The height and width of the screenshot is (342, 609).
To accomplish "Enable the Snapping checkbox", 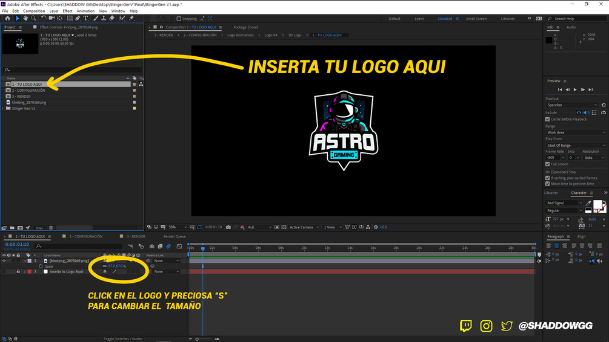I will [x=179, y=19].
